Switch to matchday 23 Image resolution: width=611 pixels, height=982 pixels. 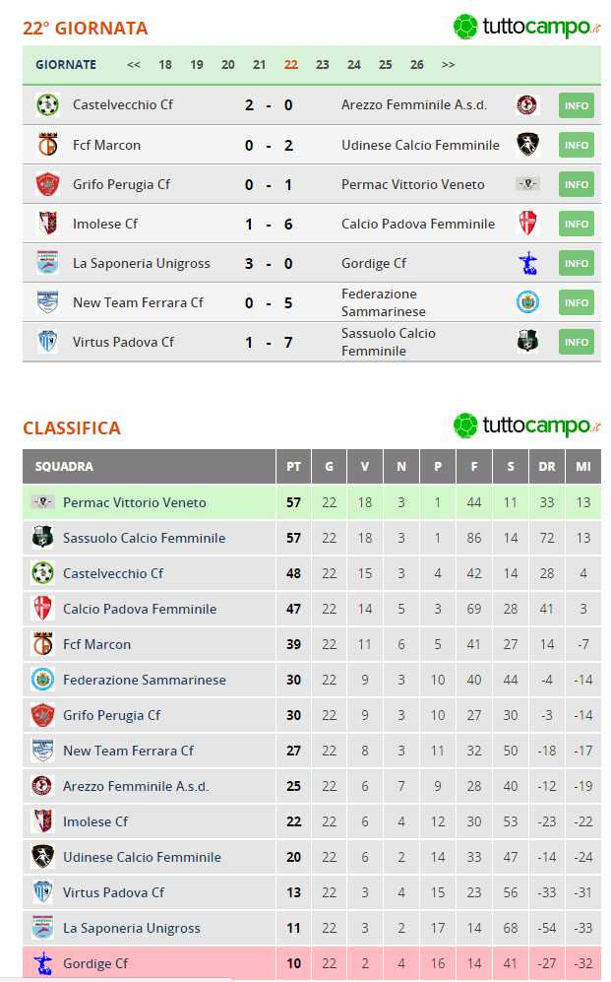323,63
